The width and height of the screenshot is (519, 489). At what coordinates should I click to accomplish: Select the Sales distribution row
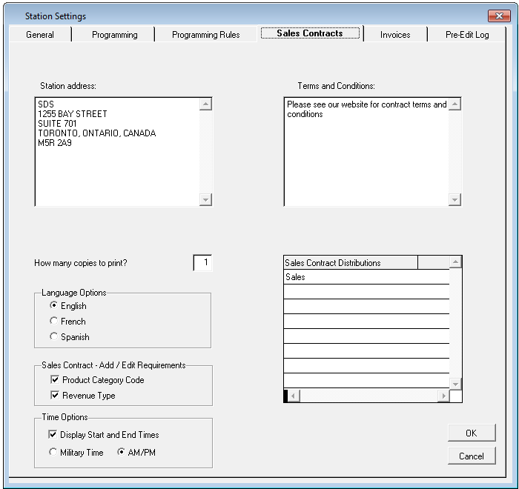point(366,277)
